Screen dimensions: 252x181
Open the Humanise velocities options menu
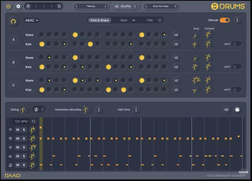[99, 110]
